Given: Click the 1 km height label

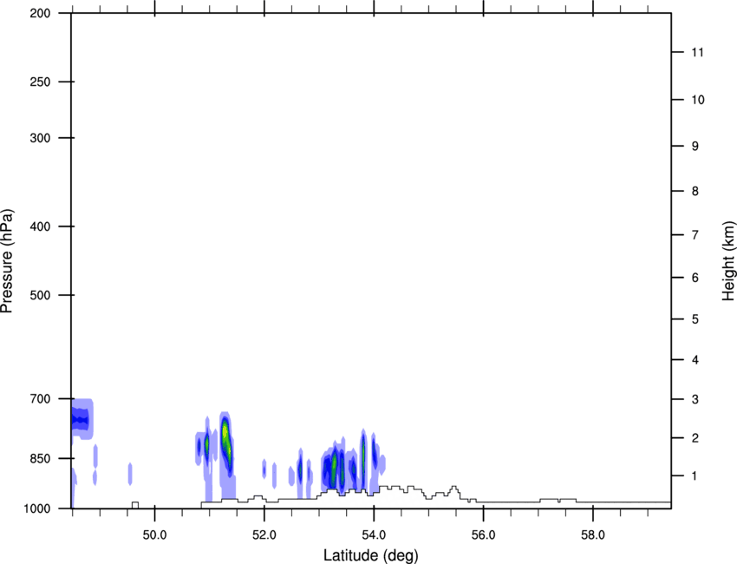Looking at the screenshot, I should 695,476.
